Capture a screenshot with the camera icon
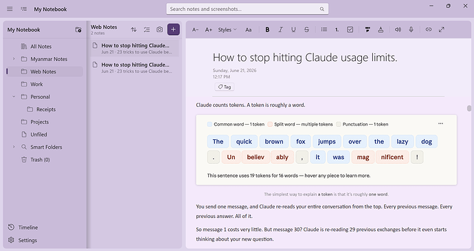 159,29
